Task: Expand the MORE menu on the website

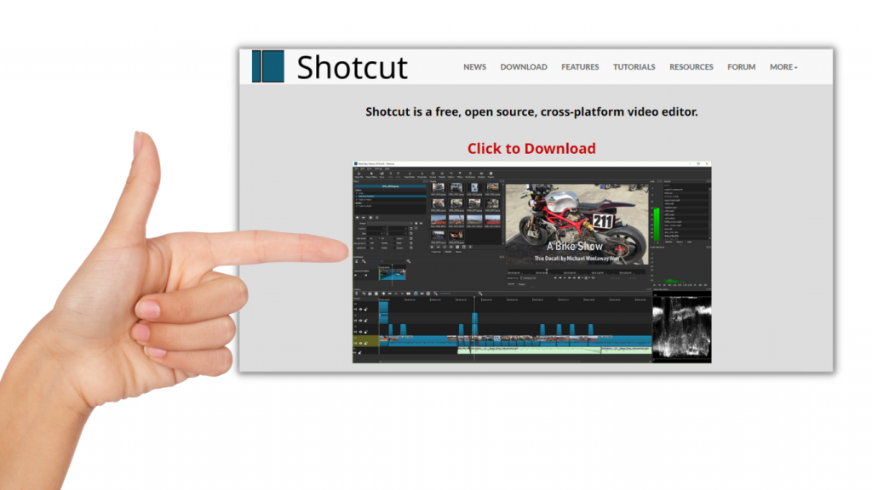Action: [783, 66]
